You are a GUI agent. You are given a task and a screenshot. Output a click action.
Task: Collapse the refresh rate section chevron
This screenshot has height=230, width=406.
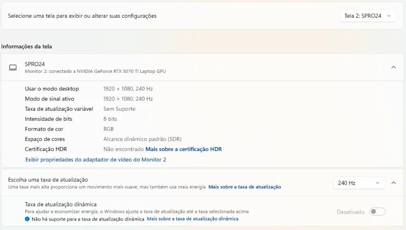pos(394,183)
